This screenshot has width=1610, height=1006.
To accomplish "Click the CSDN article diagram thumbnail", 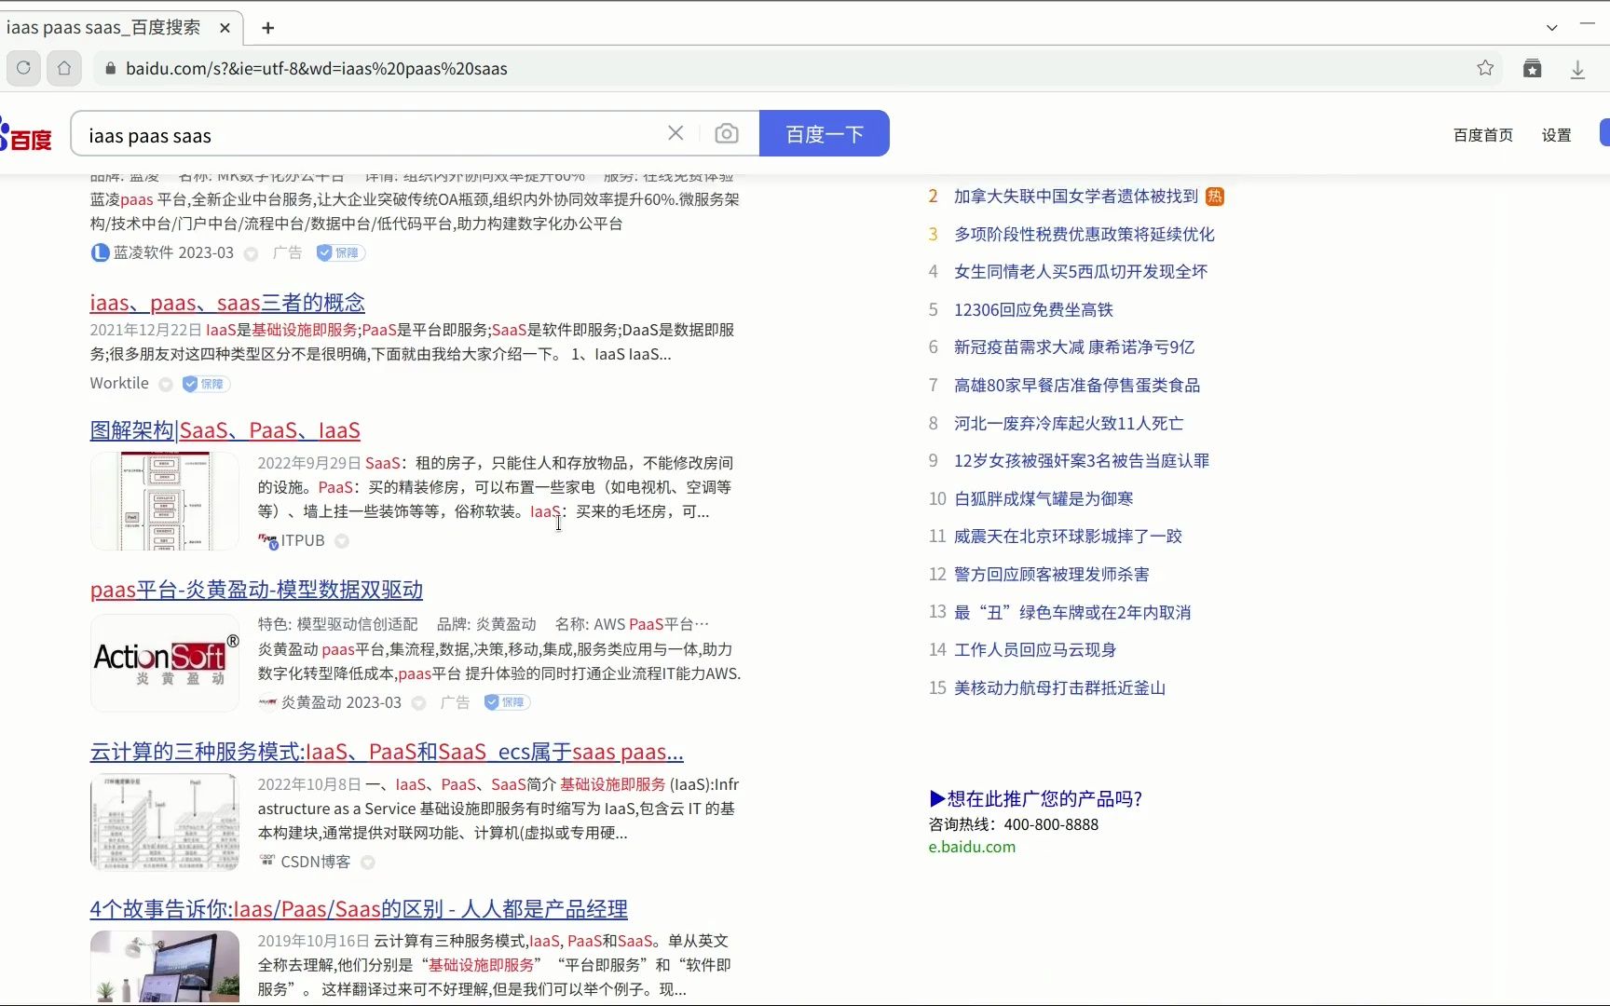I will point(164,822).
